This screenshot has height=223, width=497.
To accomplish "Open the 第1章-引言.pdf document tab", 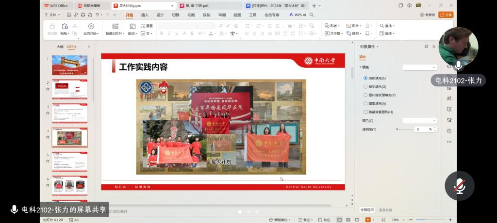I will (x=209, y=6).
